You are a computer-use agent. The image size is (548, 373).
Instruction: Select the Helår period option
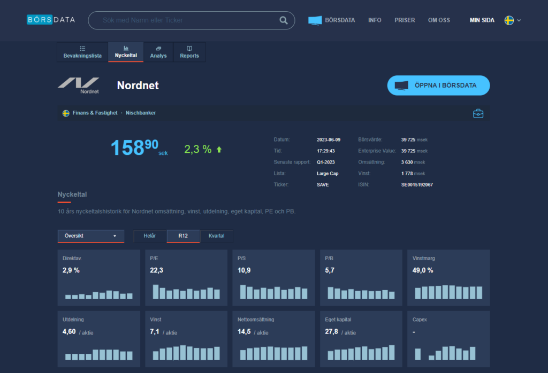pyautogui.click(x=150, y=236)
